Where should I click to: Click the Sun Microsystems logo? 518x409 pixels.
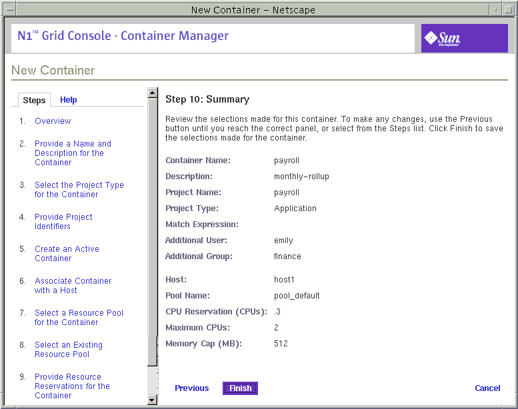click(x=464, y=38)
